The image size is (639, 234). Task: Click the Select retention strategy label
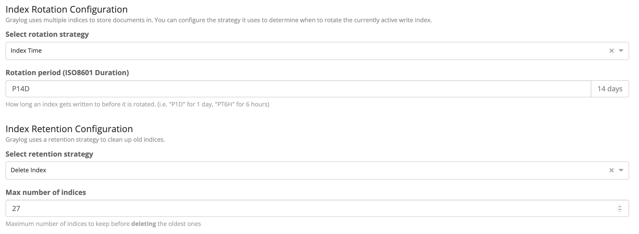coord(49,154)
